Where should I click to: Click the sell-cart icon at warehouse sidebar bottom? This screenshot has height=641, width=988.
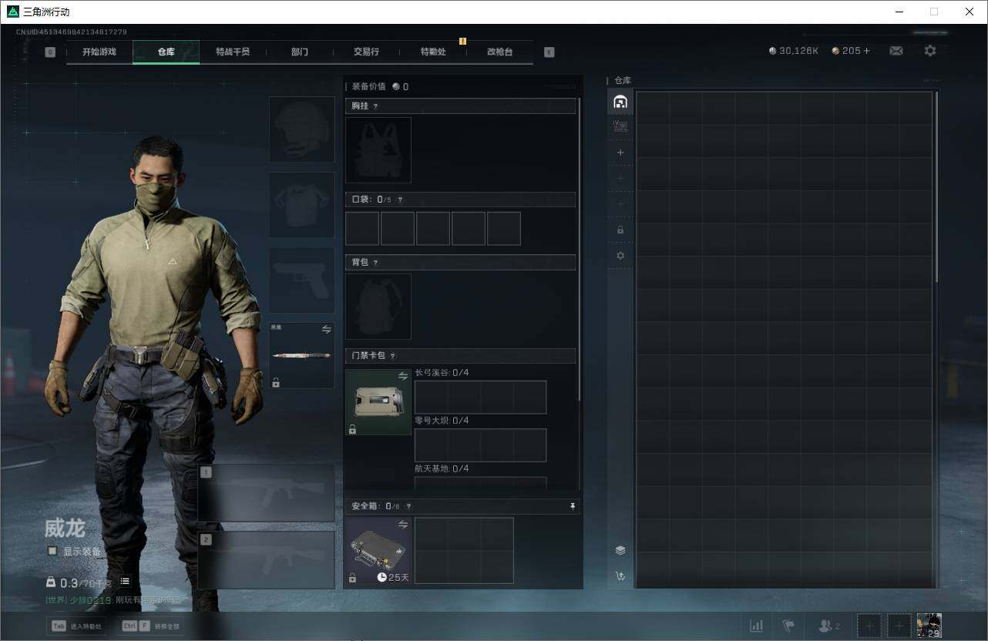(x=620, y=576)
